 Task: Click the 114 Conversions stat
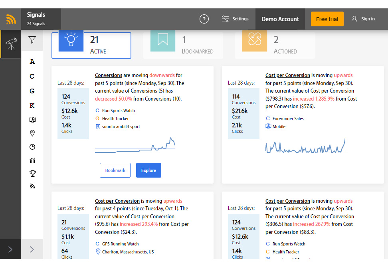tap(243, 99)
